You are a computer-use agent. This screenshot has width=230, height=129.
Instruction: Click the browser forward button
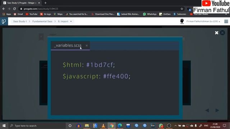[9, 9]
